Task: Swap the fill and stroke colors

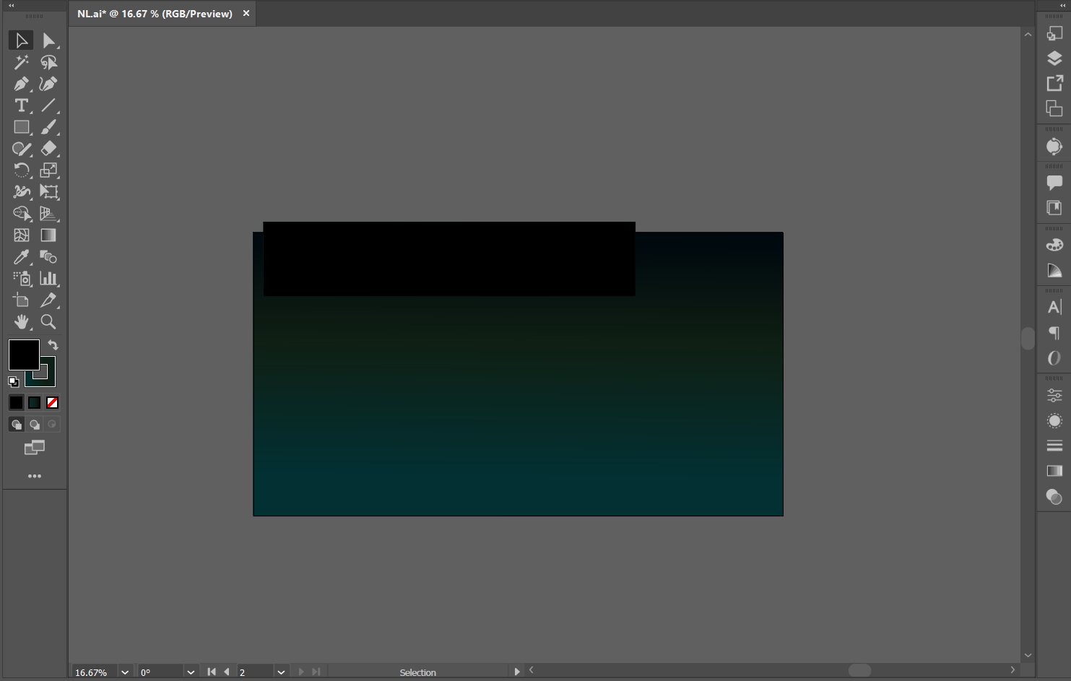Action: click(x=53, y=345)
